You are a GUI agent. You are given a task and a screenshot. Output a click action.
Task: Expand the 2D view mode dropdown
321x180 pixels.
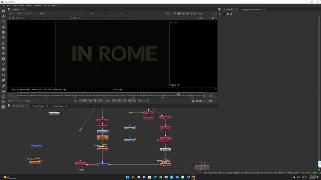pos(204,18)
